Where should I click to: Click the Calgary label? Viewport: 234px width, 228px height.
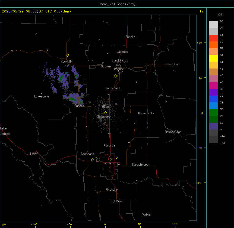tap(109, 163)
